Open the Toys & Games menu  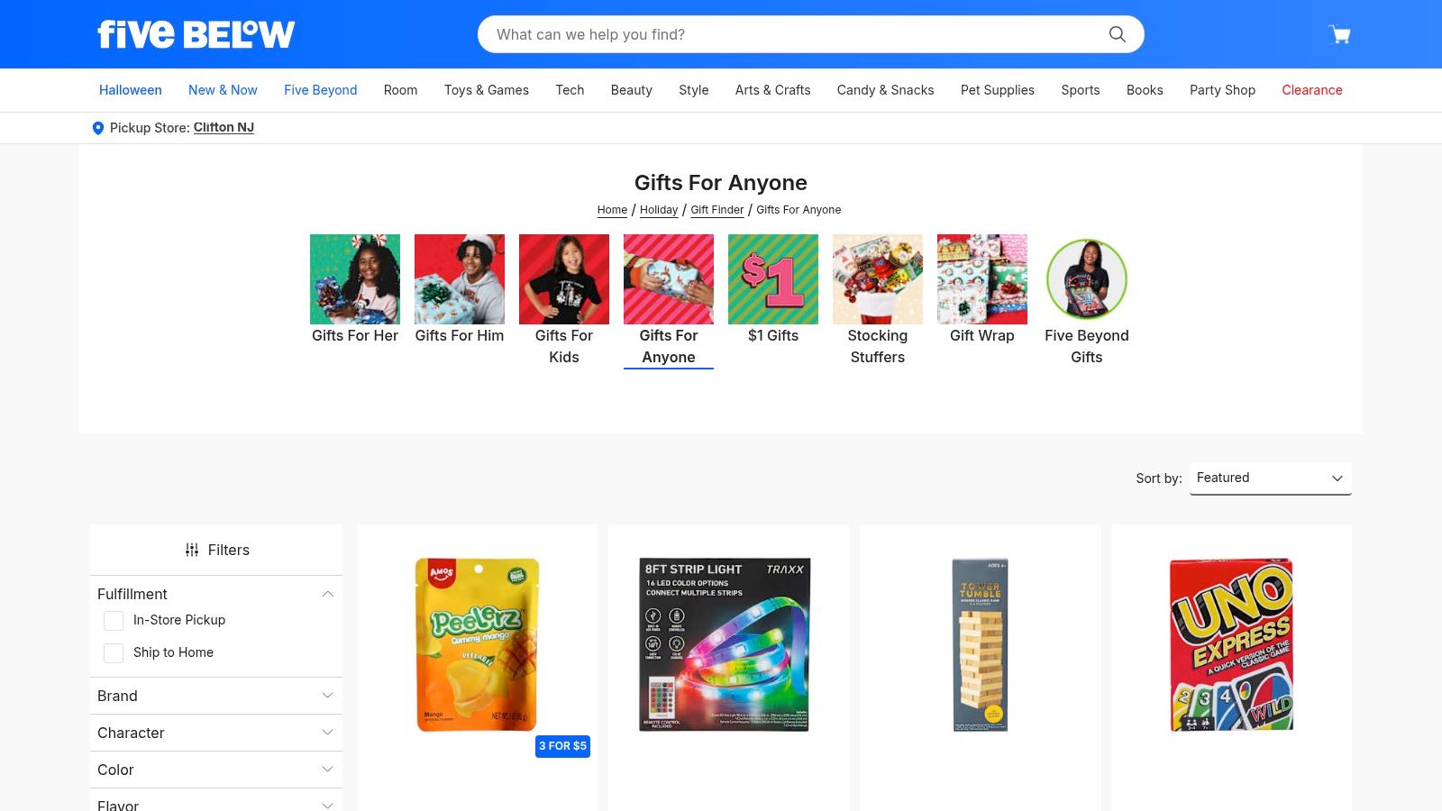pos(487,90)
